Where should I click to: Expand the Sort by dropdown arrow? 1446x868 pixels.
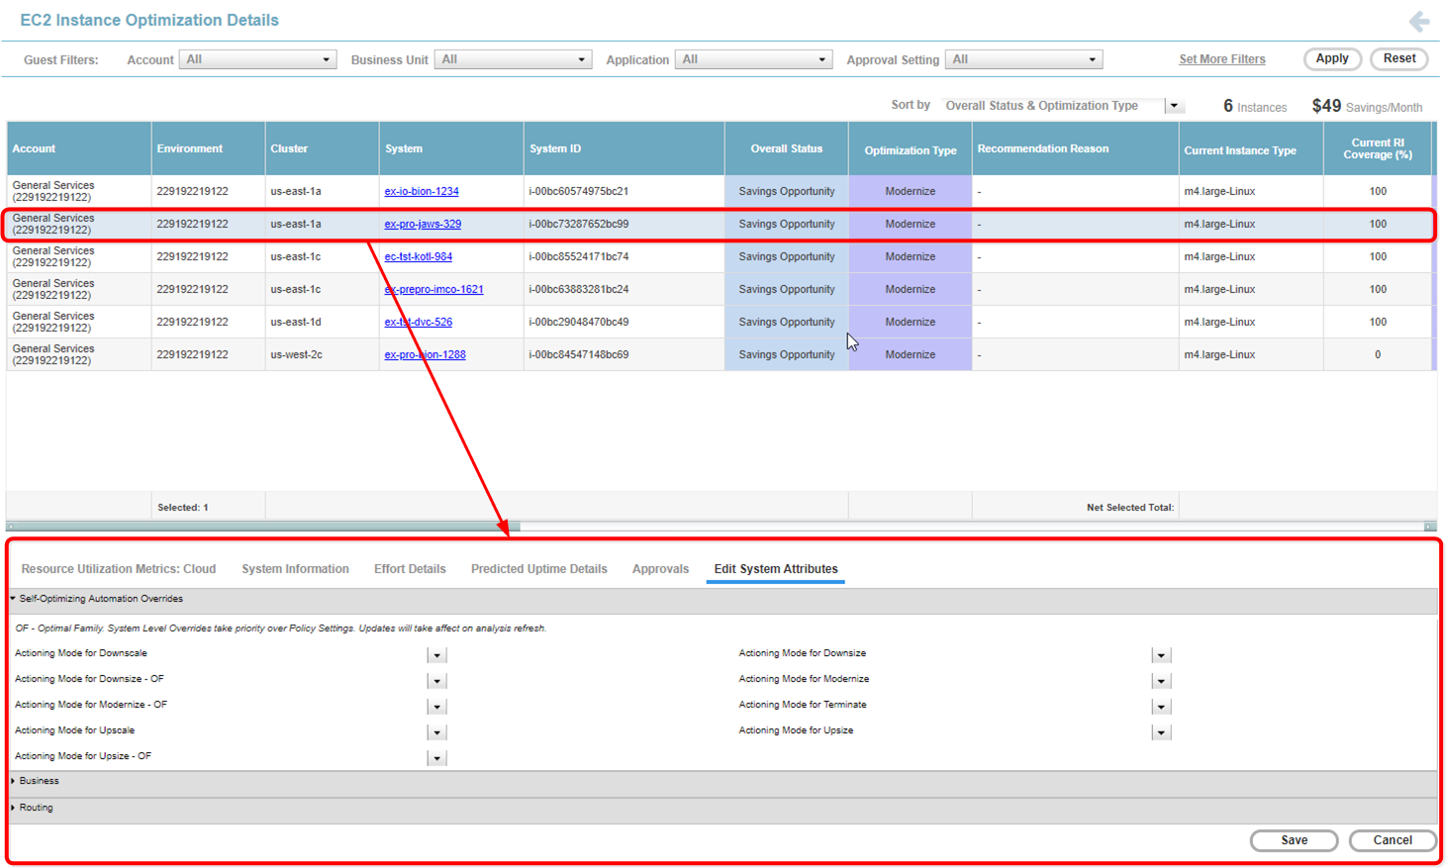coord(1174,106)
